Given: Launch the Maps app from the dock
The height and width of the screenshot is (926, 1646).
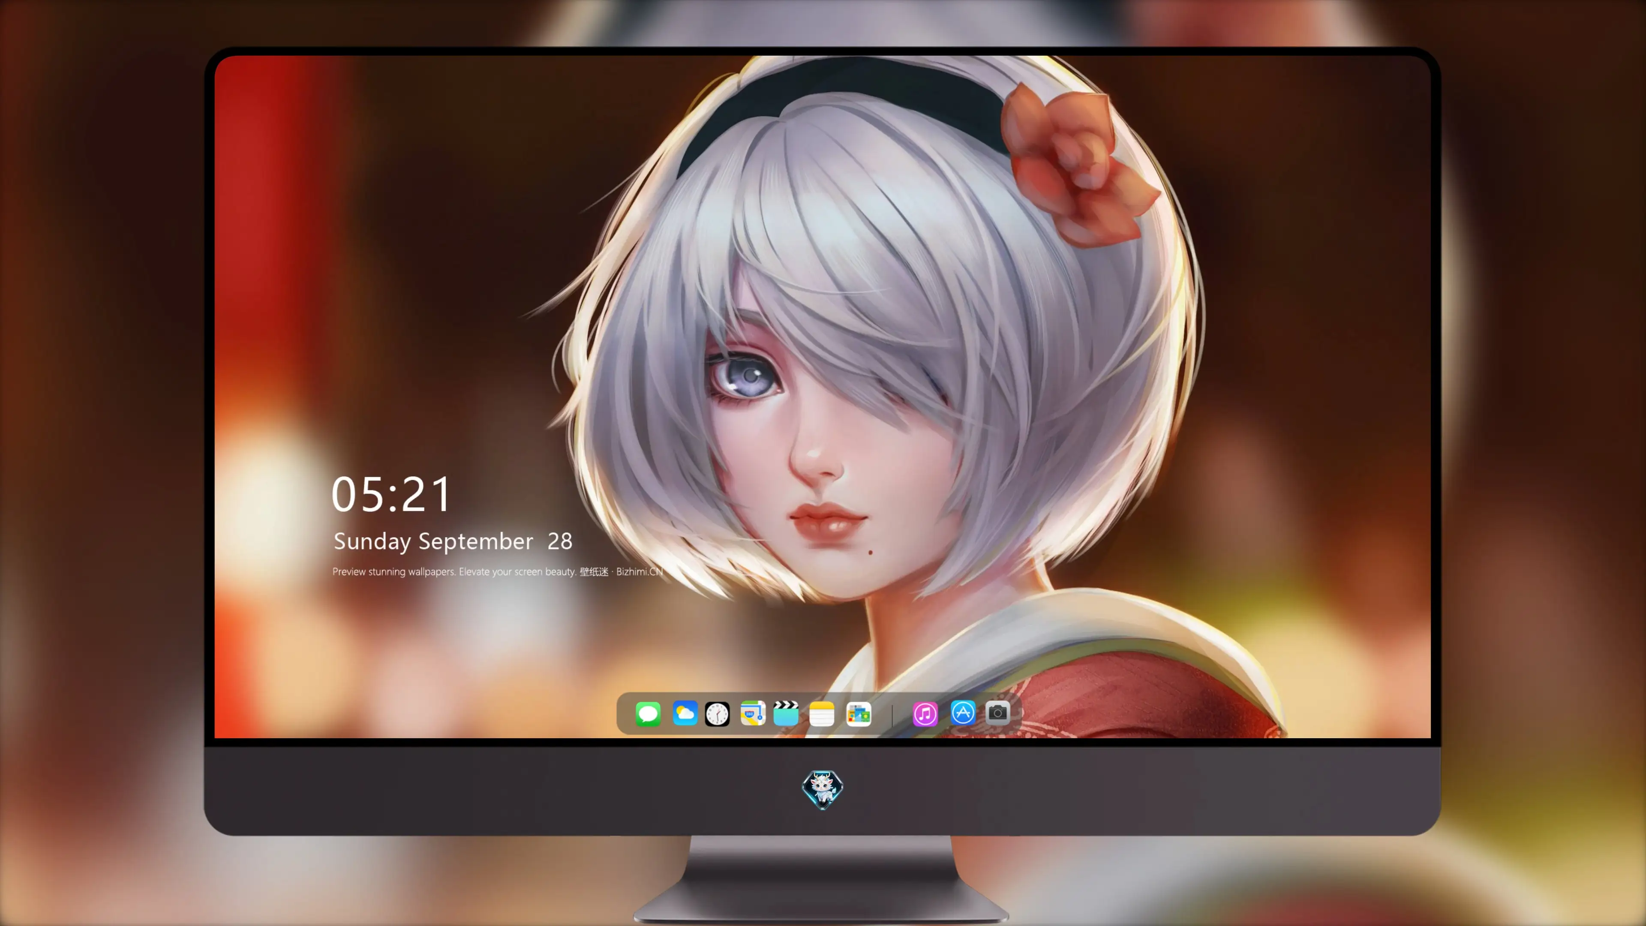Looking at the screenshot, I should click(x=753, y=713).
